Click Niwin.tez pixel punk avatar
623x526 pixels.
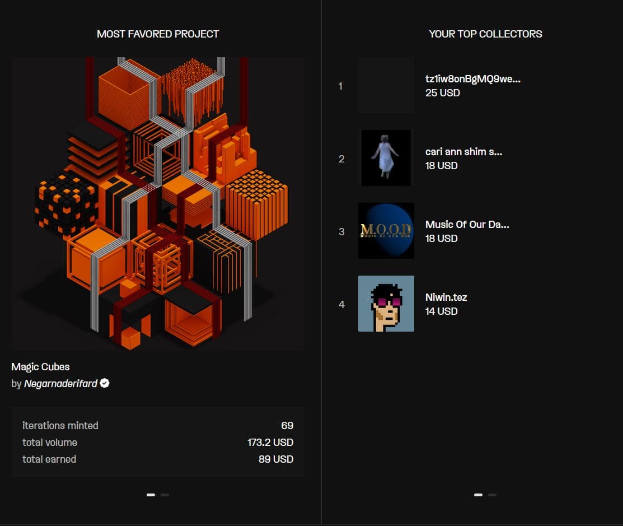click(x=386, y=304)
